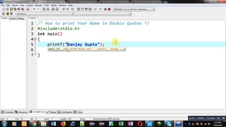The height and width of the screenshot is (127, 226).
Task: Open the TDM-GCC compiler set dropdown
Action: coord(134,9)
